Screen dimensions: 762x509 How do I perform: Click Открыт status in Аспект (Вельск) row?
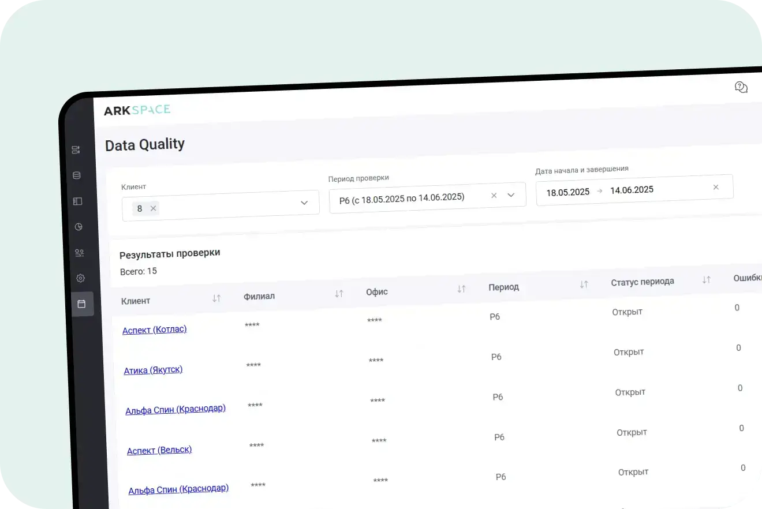(632, 432)
